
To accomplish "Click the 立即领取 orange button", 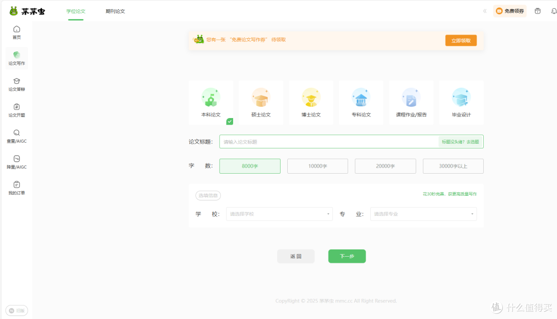I will point(461,40).
